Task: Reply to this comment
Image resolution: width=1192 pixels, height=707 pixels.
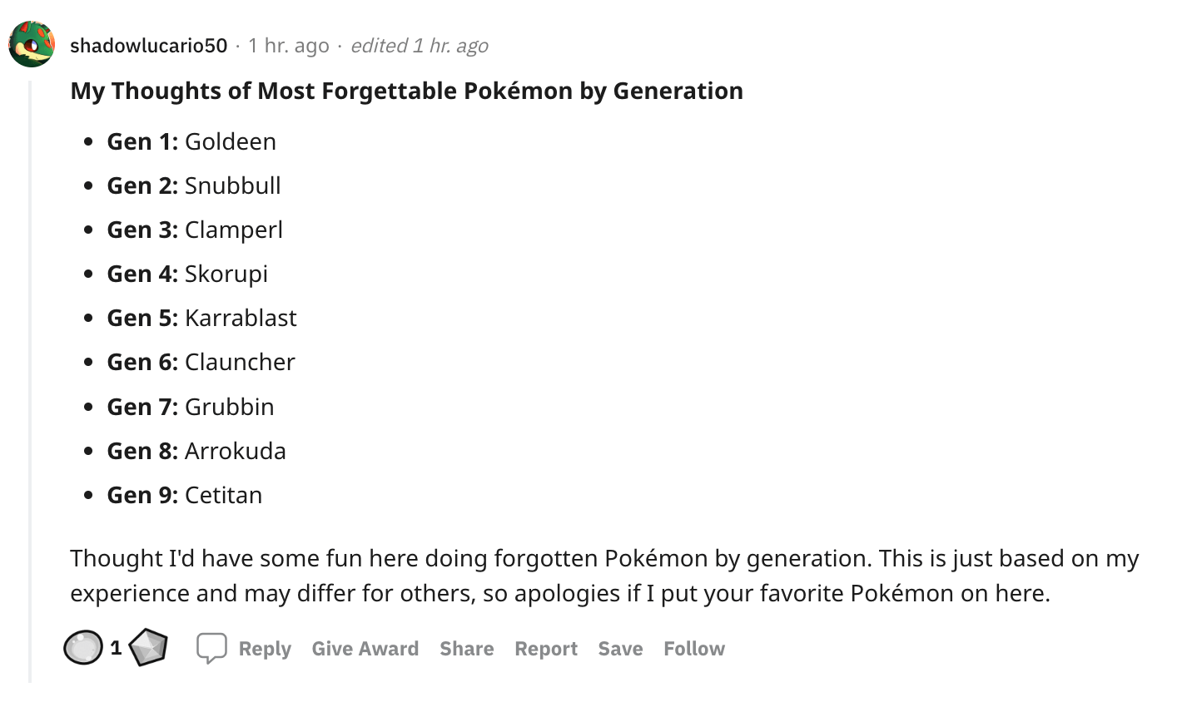Action: pyautogui.click(x=264, y=649)
